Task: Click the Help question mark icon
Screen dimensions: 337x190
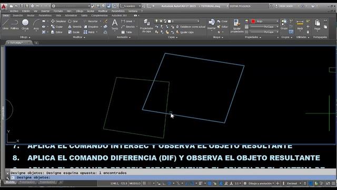Action: point(313,6)
